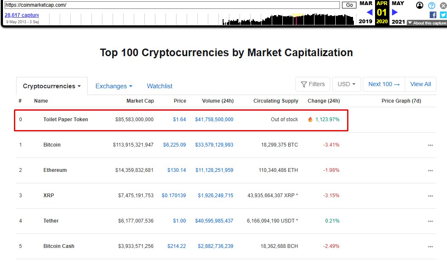Image resolution: width=447 pixels, height=261 pixels.
Task: Open XRP row more options ellipsis
Action: pos(430,196)
